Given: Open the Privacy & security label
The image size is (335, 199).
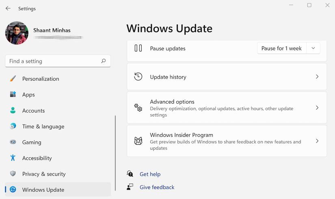Looking at the screenshot, I should point(44,174).
